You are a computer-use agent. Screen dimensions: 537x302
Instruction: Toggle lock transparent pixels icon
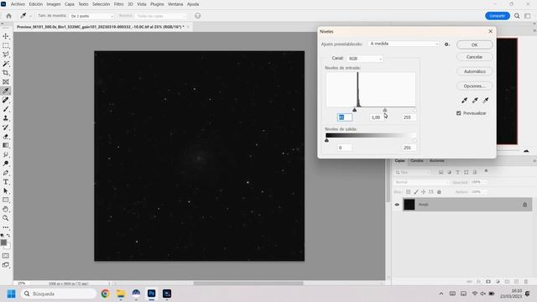409,192
